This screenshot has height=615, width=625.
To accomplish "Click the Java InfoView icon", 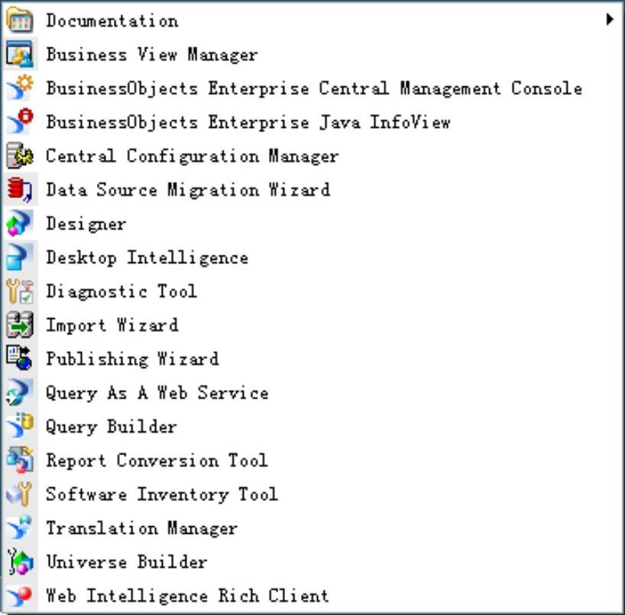I will coord(19,122).
